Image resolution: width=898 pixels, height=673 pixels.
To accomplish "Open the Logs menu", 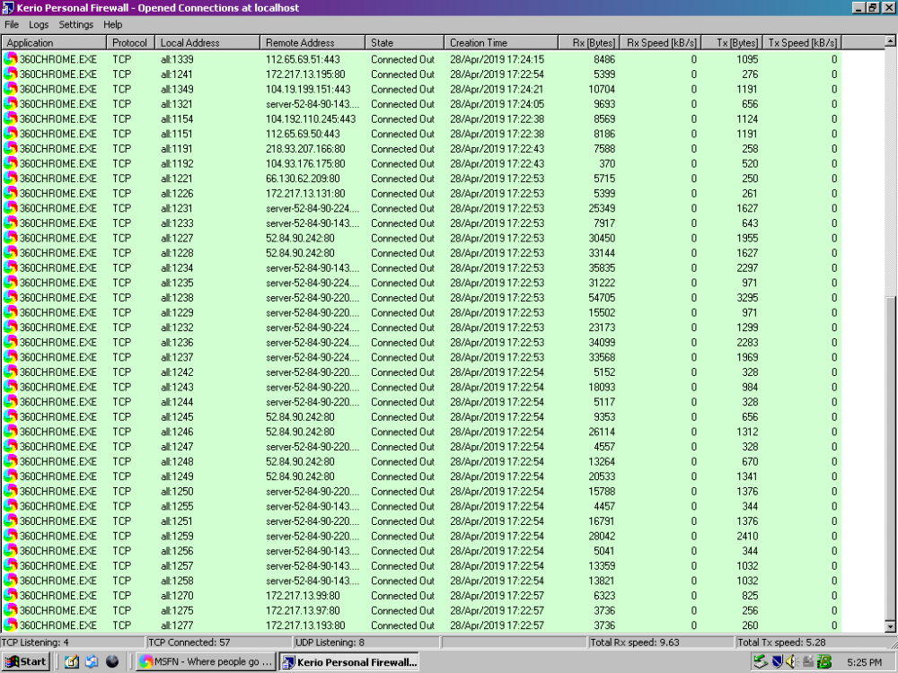I will pos(39,24).
